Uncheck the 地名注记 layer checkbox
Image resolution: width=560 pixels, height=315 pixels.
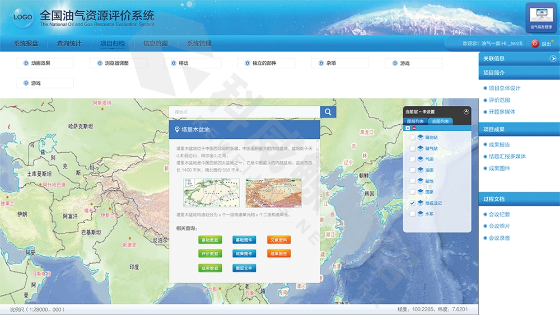[412, 203]
